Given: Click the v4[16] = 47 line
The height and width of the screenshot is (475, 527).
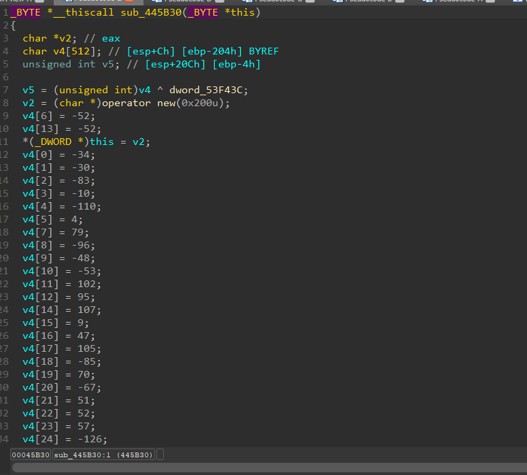Looking at the screenshot, I should pyautogui.click(x=58, y=335).
